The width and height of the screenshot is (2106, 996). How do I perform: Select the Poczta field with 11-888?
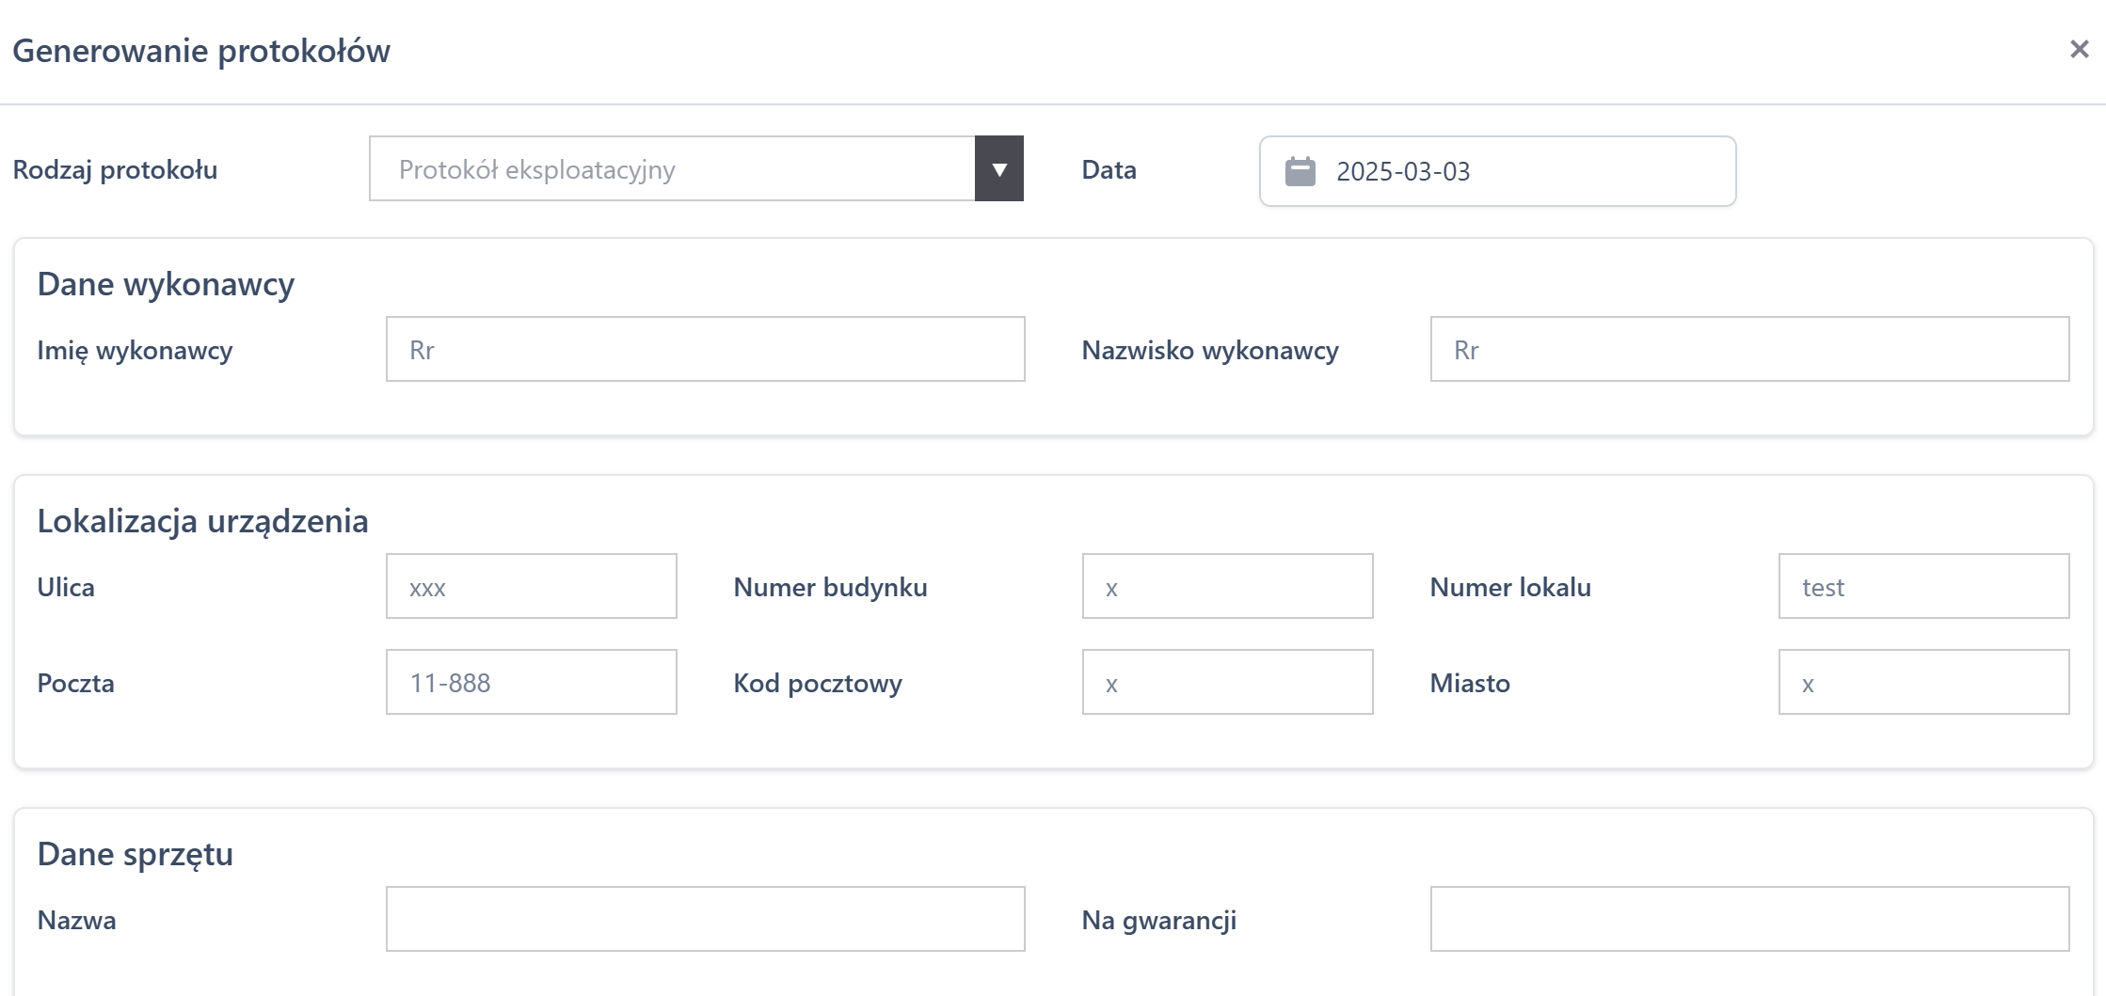pyautogui.click(x=531, y=683)
